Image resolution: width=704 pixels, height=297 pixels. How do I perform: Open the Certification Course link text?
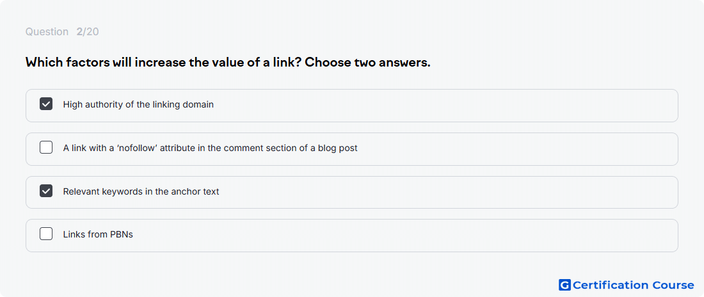(634, 285)
